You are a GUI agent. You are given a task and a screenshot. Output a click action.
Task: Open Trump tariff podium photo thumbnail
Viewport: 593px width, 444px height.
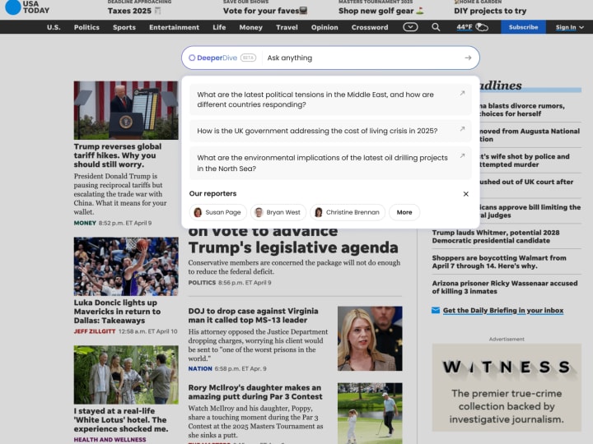click(126, 110)
